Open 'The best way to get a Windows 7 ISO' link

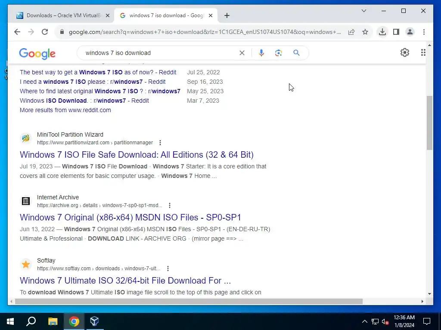pos(98,72)
